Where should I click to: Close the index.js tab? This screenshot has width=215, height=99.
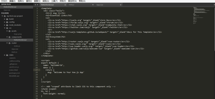(93, 5)
